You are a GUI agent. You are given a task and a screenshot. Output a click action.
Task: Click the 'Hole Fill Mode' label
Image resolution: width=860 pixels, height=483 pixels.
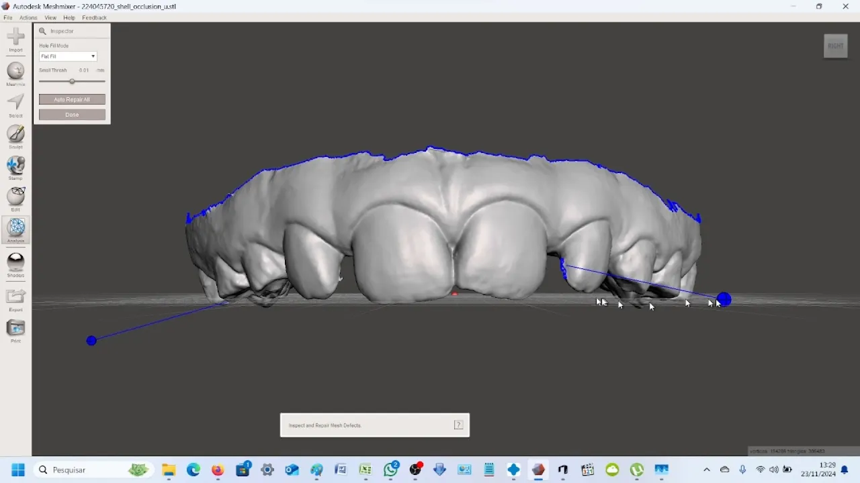(x=54, y=46)
